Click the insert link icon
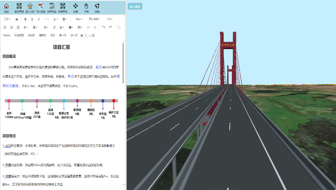Viewport: 336px width, 190px height. click(54, 27)
